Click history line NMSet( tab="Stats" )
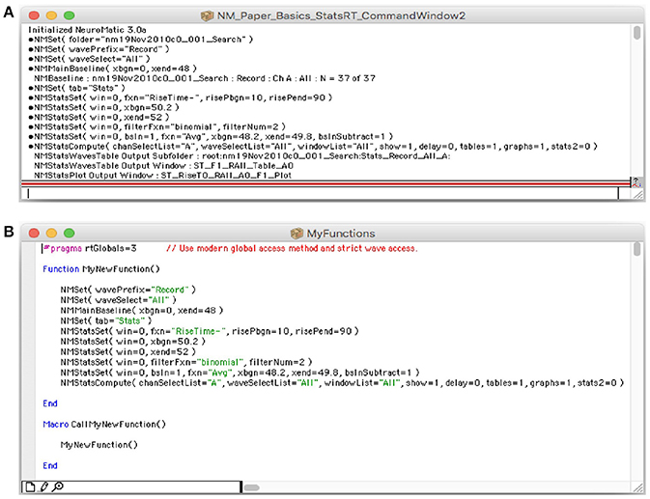 pyautogui.click(x=76, y=88)
